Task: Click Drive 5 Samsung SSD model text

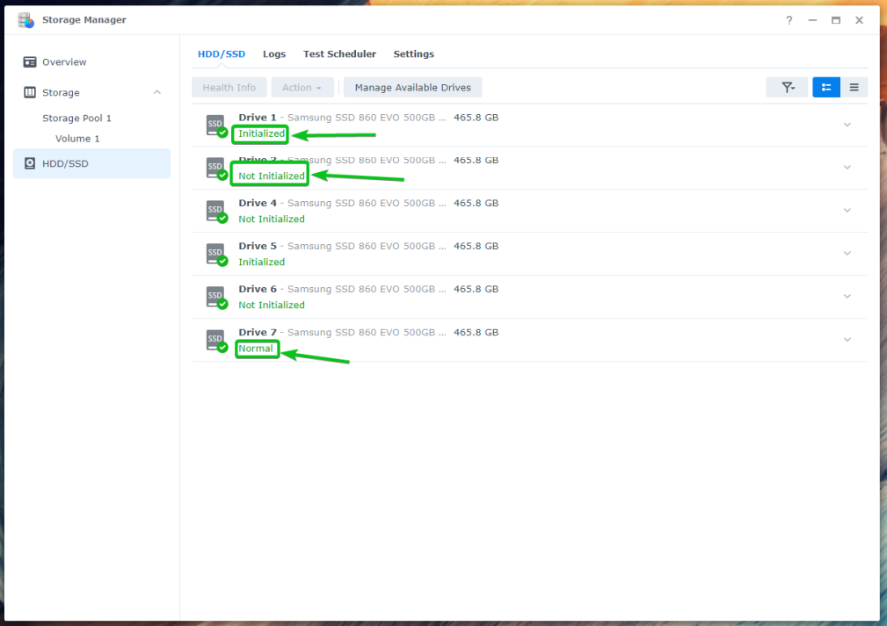Action: click(x=367, y=246)
